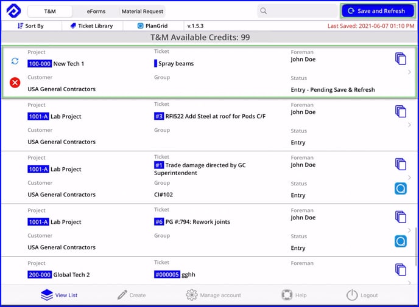Expand the Rework joints ticket chevron

[409, 230]
